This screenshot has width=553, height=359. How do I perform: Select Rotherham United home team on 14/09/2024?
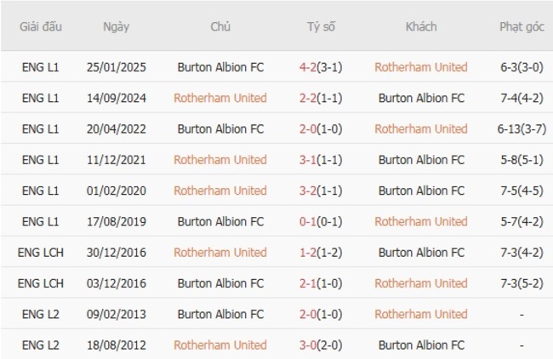pos(220,98)
